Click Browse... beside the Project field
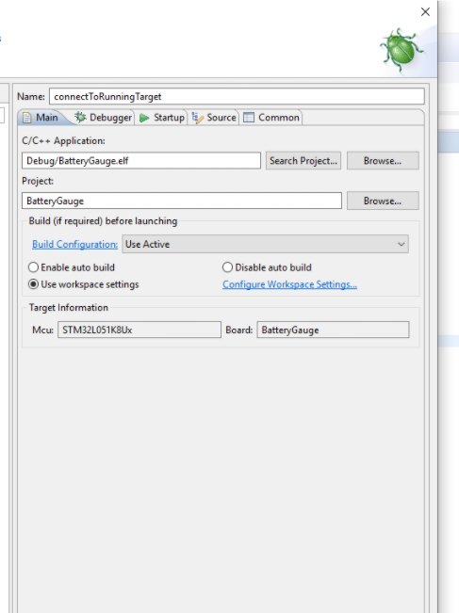The image size is (459, 613). 383,201
